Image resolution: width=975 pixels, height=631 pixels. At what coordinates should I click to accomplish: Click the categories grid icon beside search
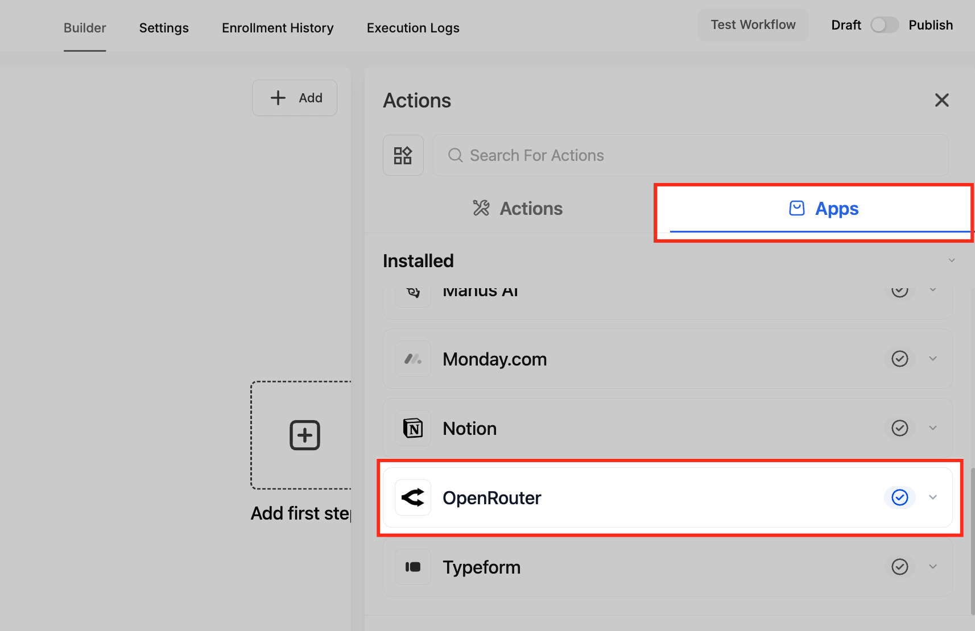click(x=403, y=155)
